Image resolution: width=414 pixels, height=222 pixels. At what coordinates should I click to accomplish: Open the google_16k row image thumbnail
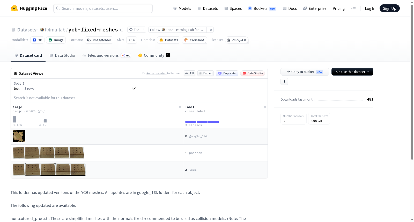[19, 136]
